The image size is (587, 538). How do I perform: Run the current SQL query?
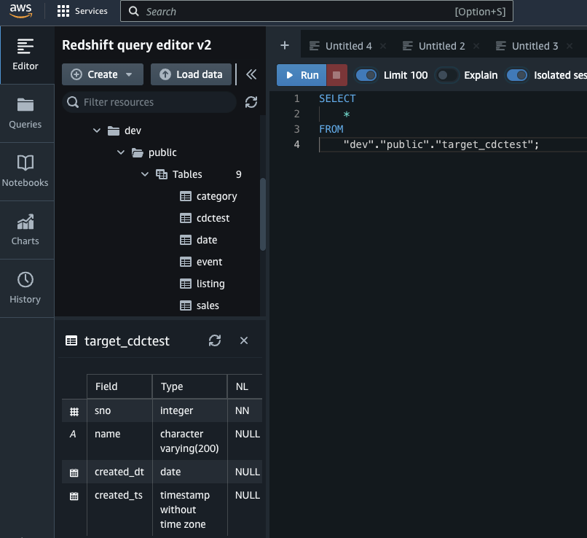[301, 74]
